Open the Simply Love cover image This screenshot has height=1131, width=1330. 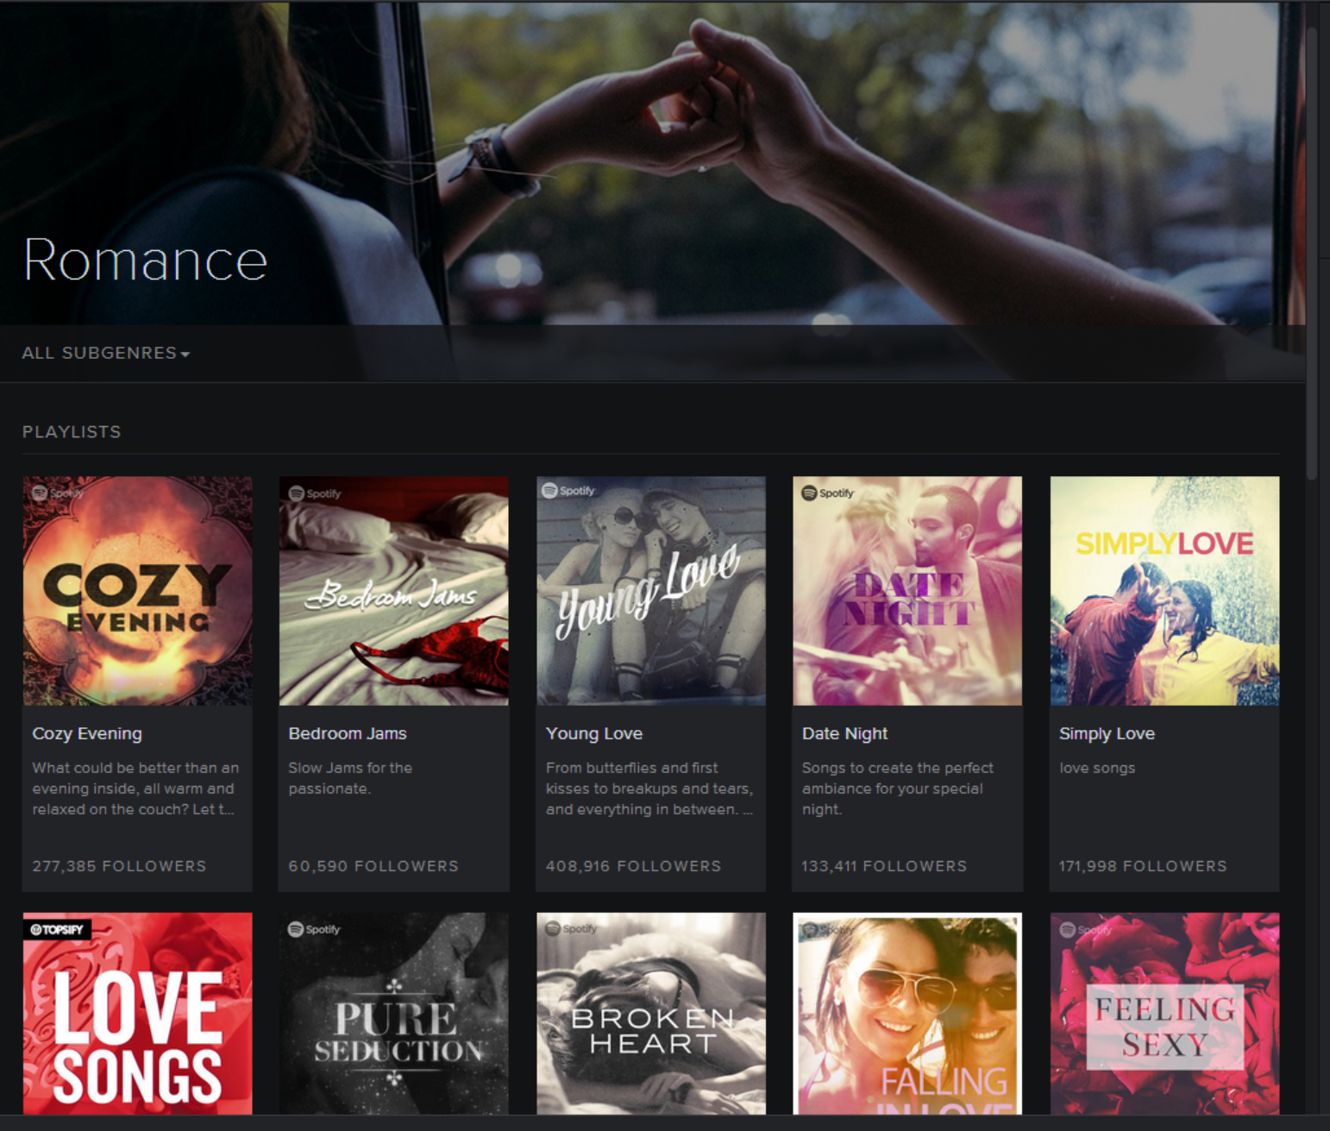click(x=1164, y=591)
